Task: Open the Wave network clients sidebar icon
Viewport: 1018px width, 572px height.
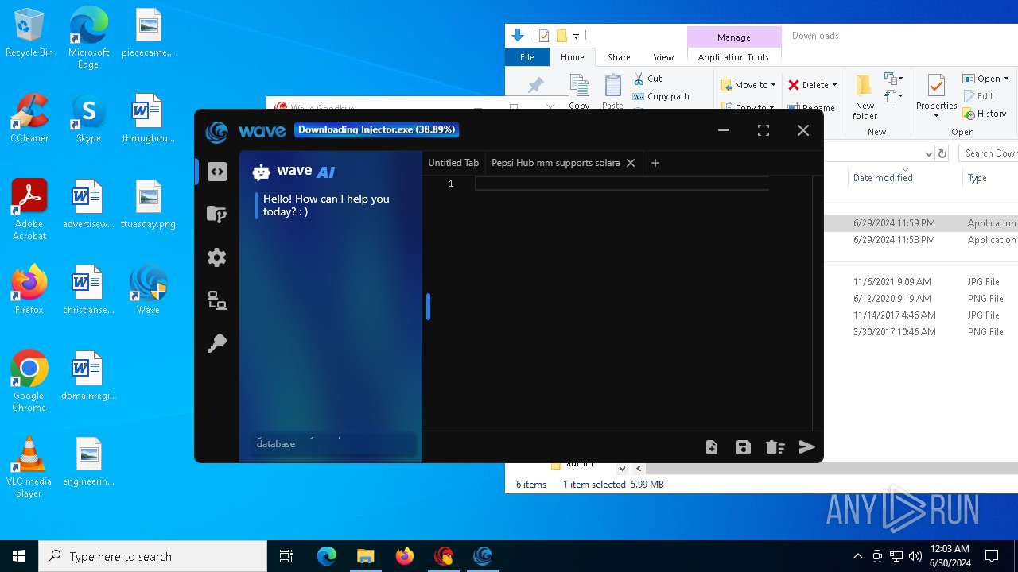Action: (x=216, y=300)
